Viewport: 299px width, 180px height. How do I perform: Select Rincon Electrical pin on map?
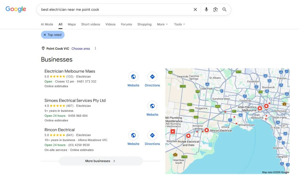[207, 130]
